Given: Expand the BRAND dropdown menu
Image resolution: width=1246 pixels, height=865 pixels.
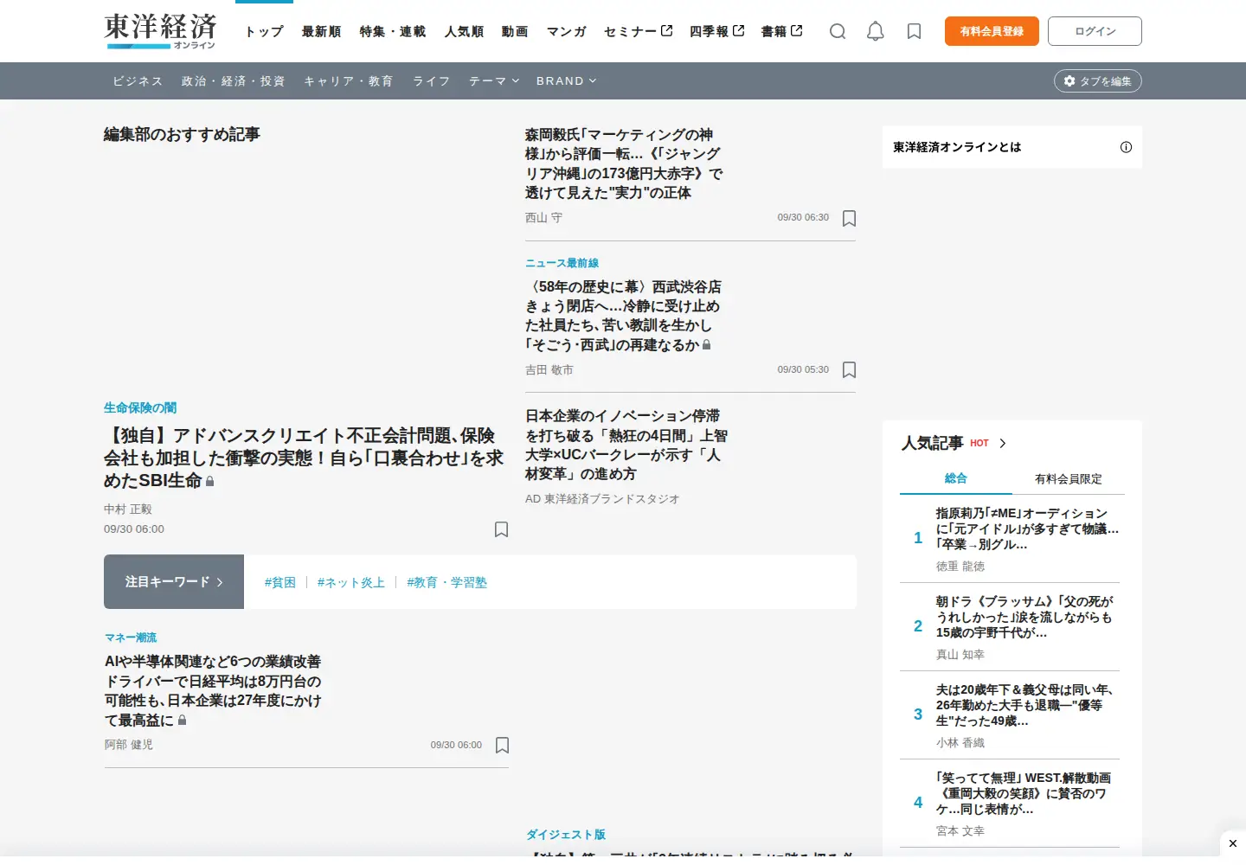Looking at the screenshot, I should [566, 81].
